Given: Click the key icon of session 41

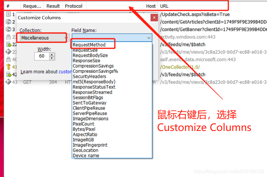Looking at the screenshot, I should pyautogui.click(x=8, y=67).
